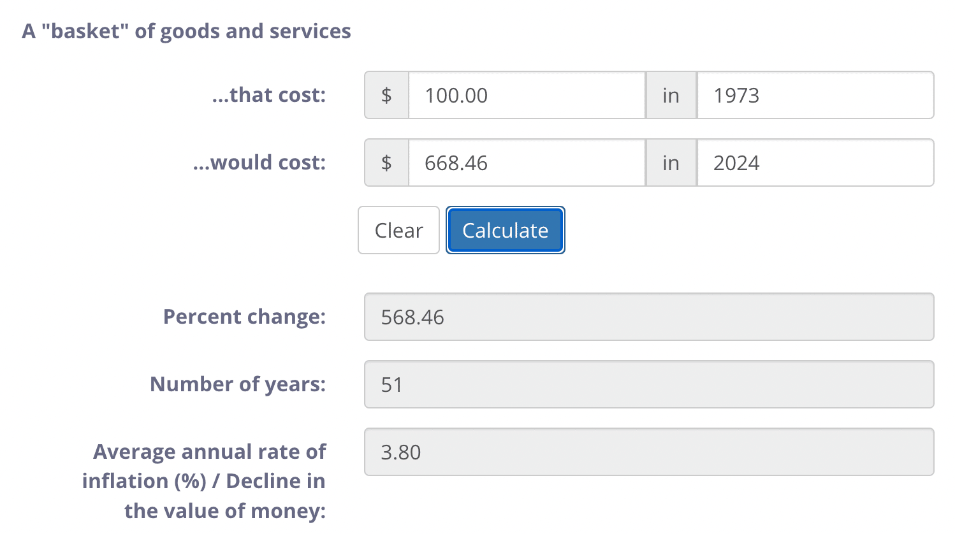Click the "Average annual rate of" label line
955x534 pixels.
[209, 452]
